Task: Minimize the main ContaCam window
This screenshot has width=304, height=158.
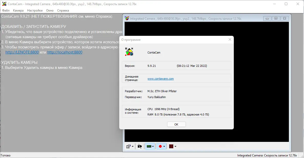Action: 275,4
